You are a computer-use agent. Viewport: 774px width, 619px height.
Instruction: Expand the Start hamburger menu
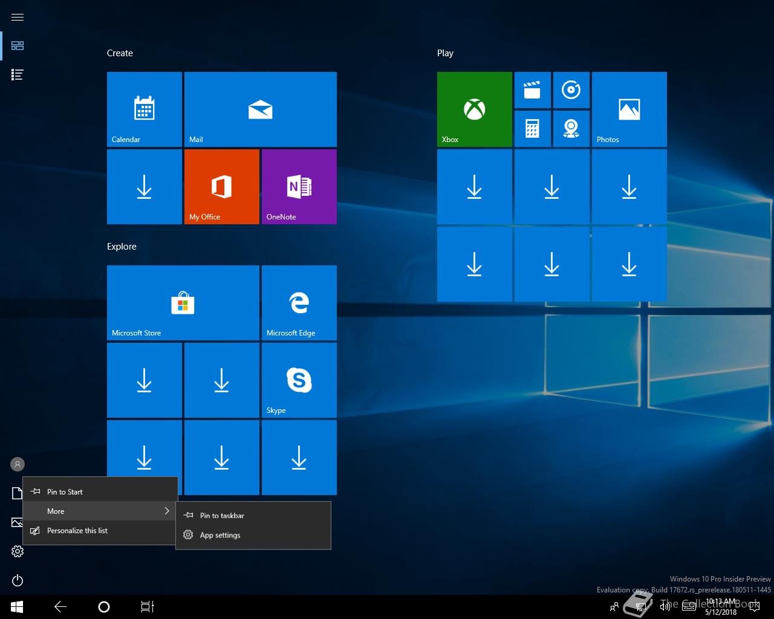click(x=18, y=17)
